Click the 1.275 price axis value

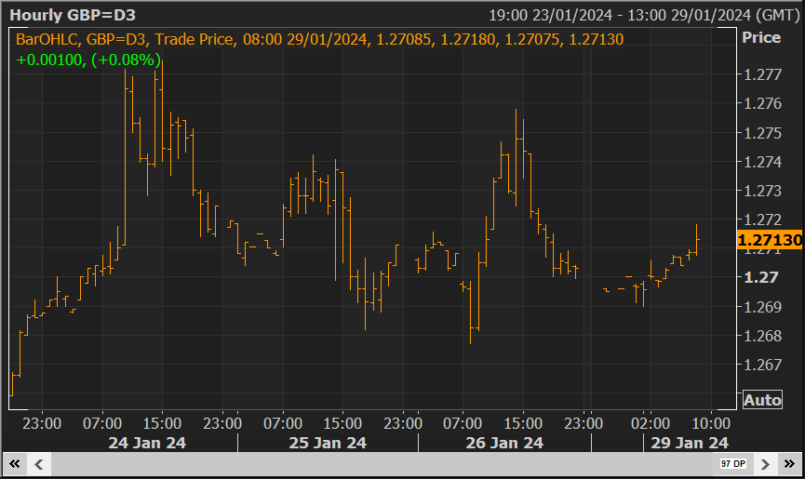coord(762,133)
